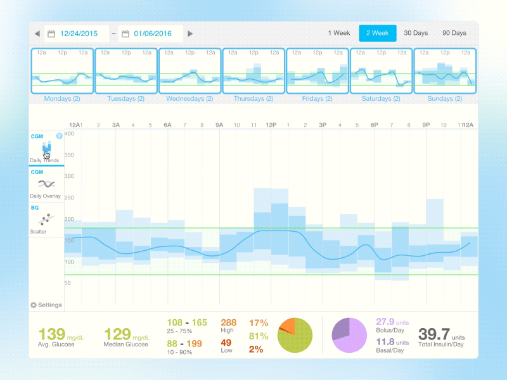Click the 81% in-range percentage
The height and width of the screenshot is (380, 507).
[x=259, y=336]
